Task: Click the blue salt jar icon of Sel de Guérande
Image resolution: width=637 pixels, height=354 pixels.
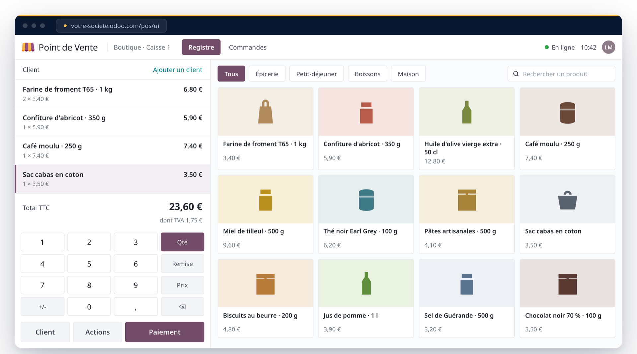Action: 467,284
